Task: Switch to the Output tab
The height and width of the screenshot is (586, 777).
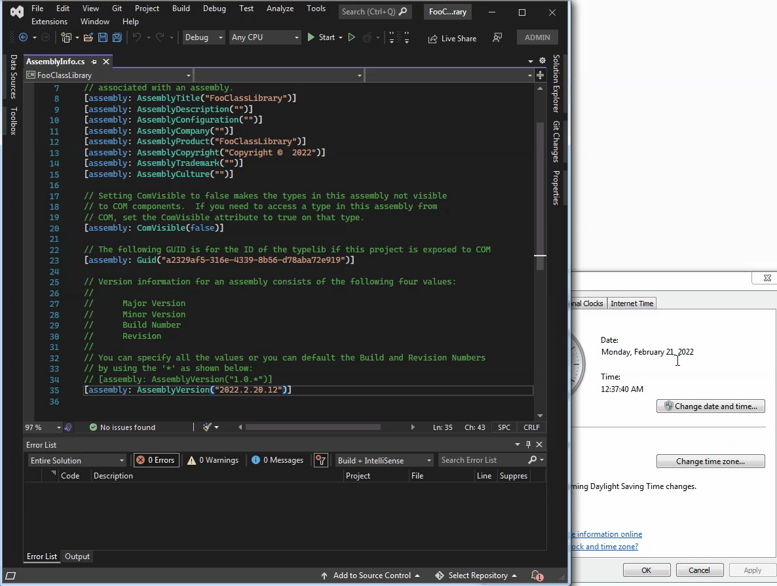Action: (77, 556)
